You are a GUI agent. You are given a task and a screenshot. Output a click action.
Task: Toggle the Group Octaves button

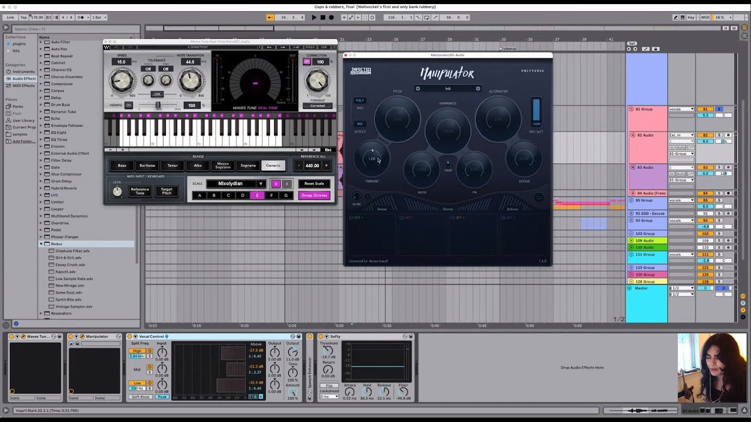point(314,195)
